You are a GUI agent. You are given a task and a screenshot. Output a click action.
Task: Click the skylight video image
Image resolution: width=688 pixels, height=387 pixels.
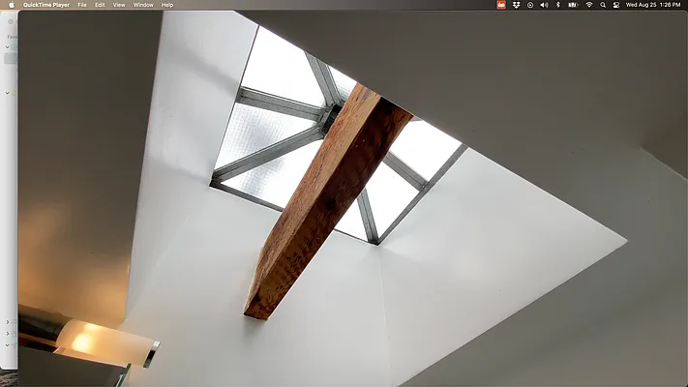348,193
